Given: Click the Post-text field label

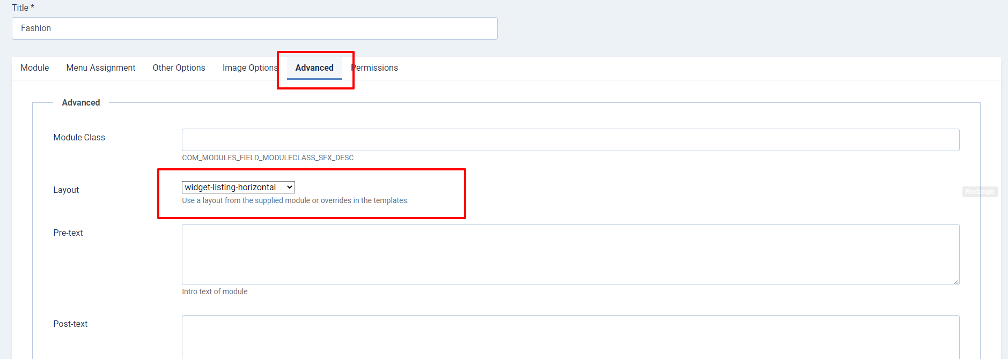Looking at the screenshot, I should (70, 324).
